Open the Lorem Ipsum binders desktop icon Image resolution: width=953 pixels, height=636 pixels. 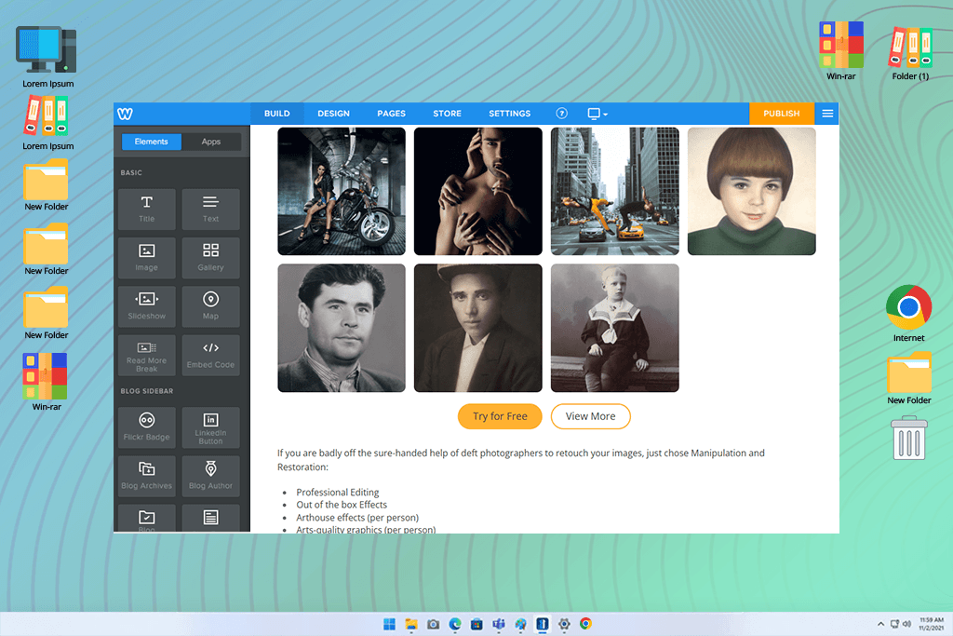point(47,124)
